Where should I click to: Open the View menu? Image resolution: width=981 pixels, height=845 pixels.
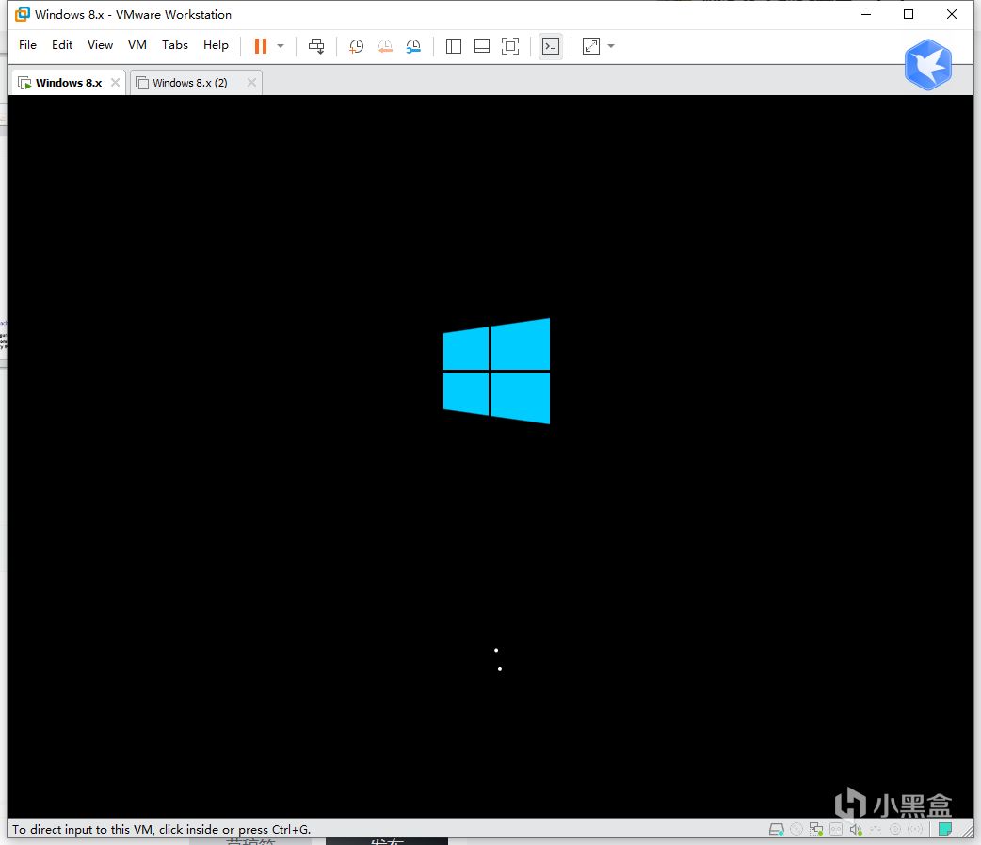(x=100, y=45)
